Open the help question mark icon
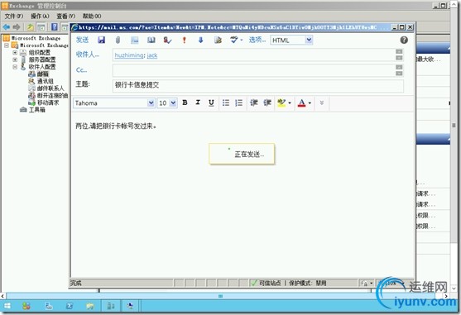 [x=404, y=40]
